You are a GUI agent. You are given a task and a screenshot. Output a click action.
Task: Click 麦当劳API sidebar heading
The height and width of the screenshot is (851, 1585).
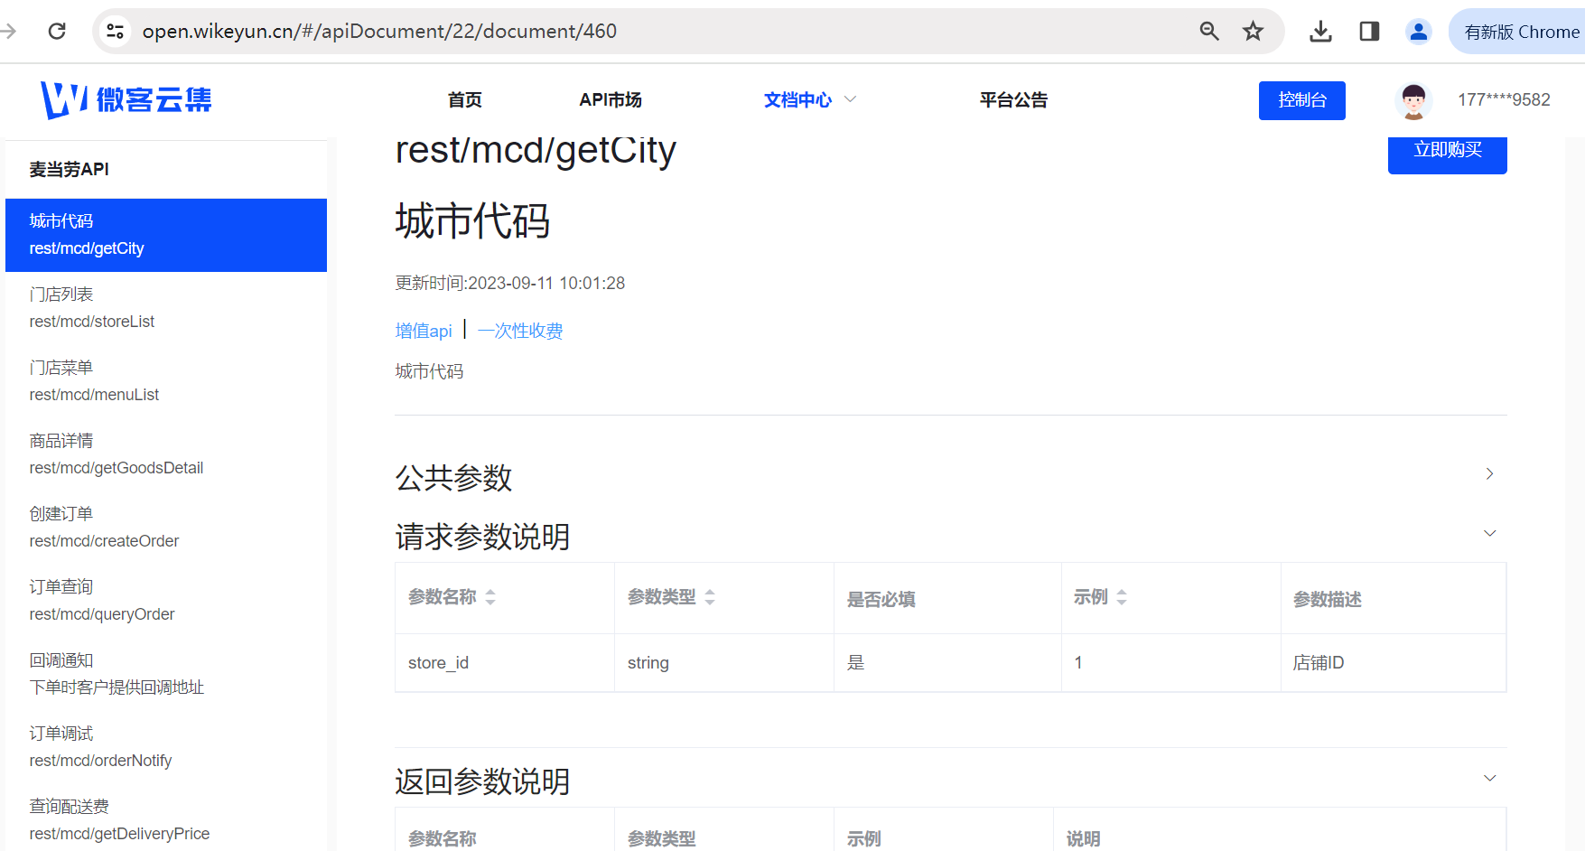click(x=70, y=169)
